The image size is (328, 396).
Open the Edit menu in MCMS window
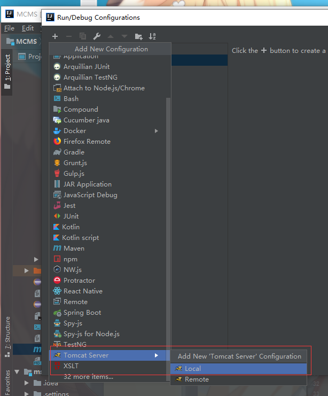[x=28, y=28]
